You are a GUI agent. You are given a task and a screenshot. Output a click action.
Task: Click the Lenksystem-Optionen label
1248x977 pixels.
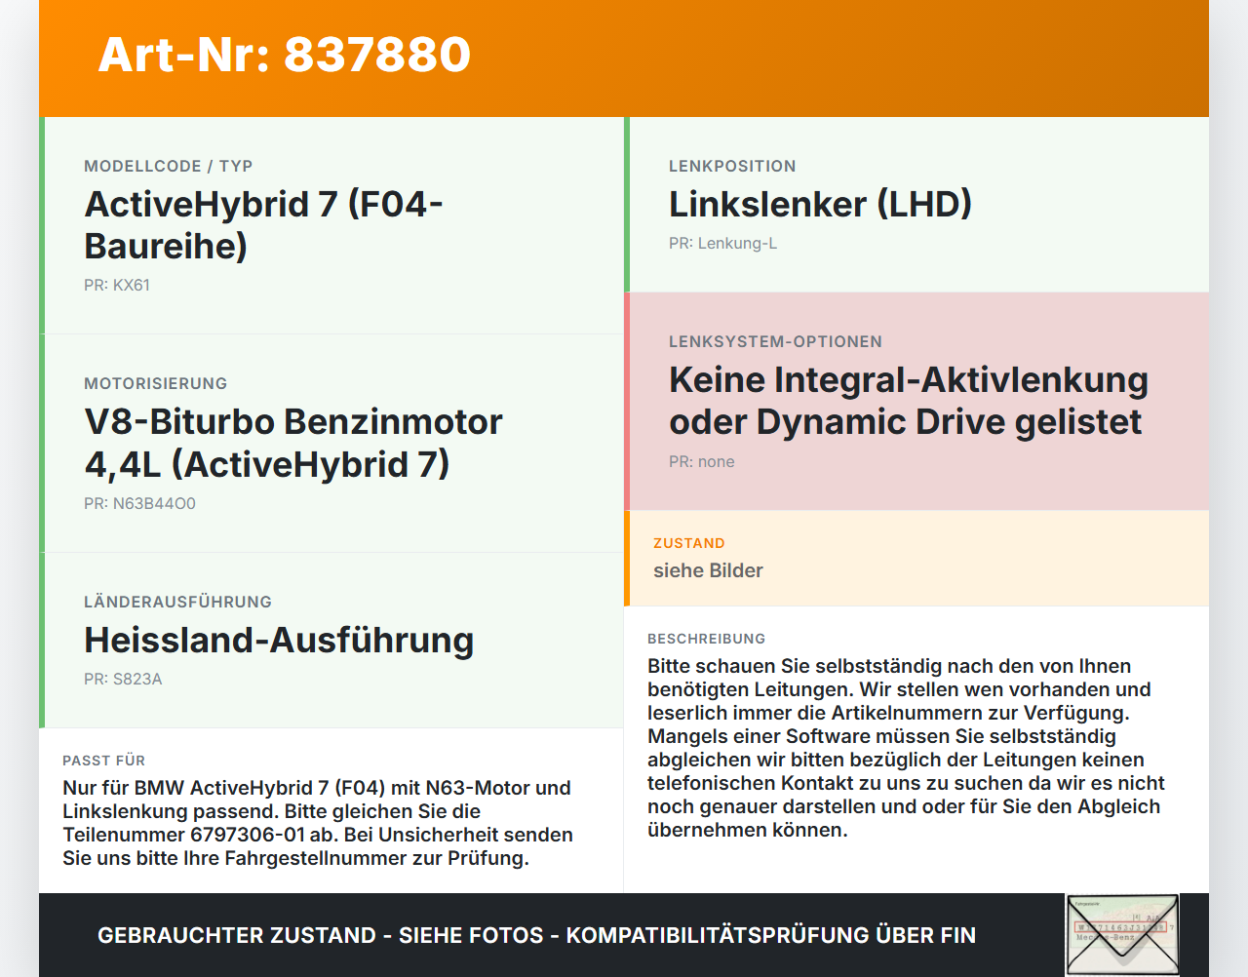[775, 342]
